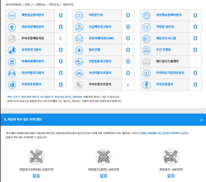Click the X status of 주차조향제동지원
206x182 pixels.
[60, 39]
